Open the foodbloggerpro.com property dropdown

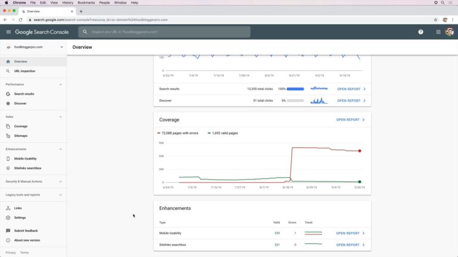pos(61,47)
